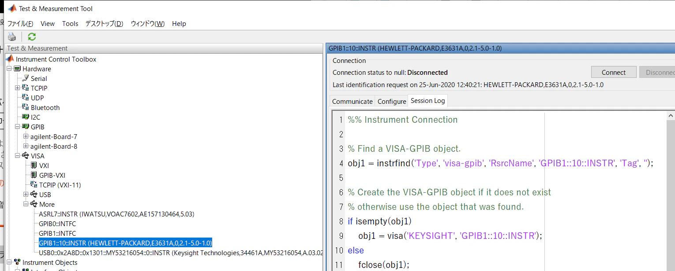Click the Bluetooth node icon
This screenshot has width=675, height=271.
(26, 107)
